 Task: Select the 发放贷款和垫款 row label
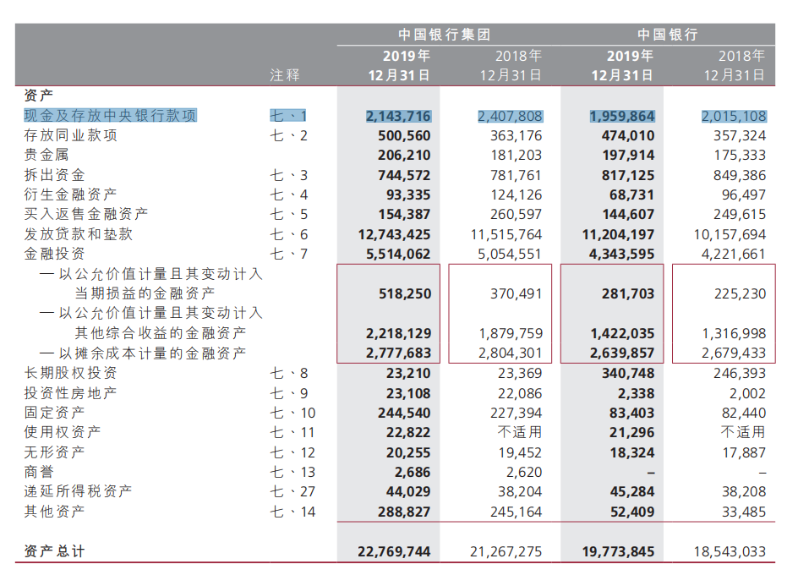tap(79, 234)
